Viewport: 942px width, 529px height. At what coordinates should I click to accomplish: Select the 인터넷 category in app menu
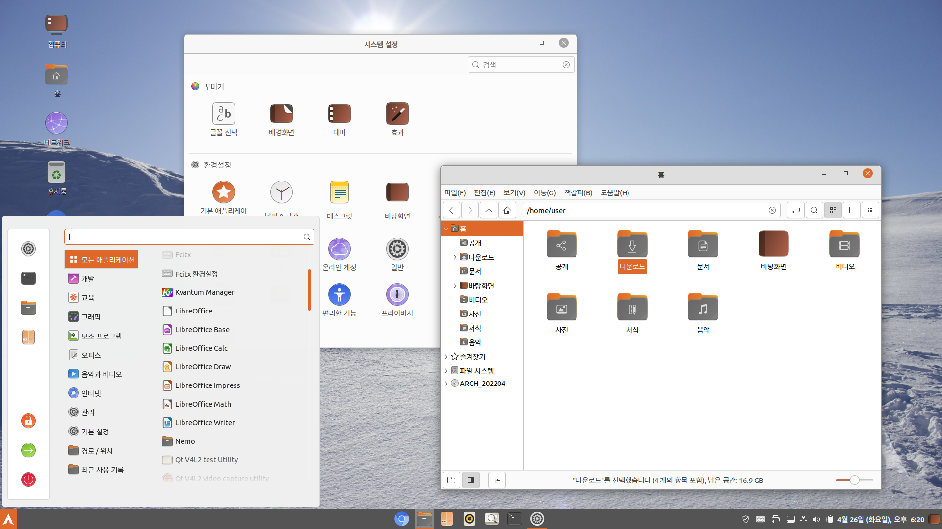point(91,393)
